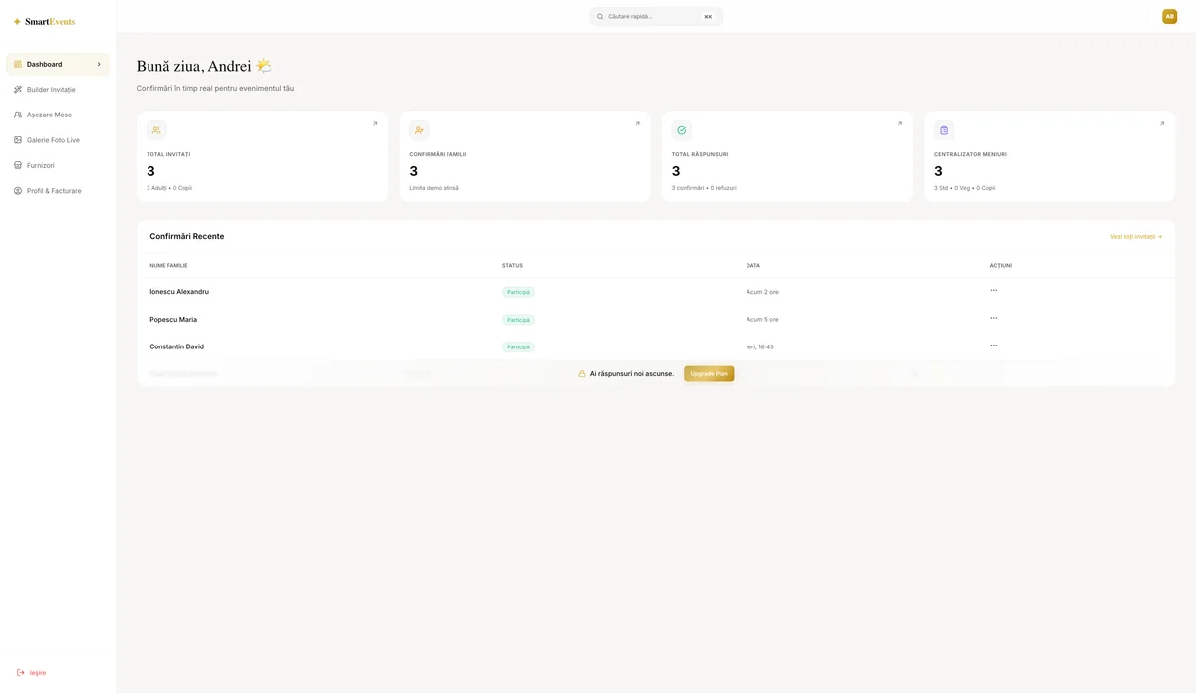The height and width of the screenshot is (693, 1196).
Task: Click the Dashboard grid icon in sidebar
Action: 18,64
